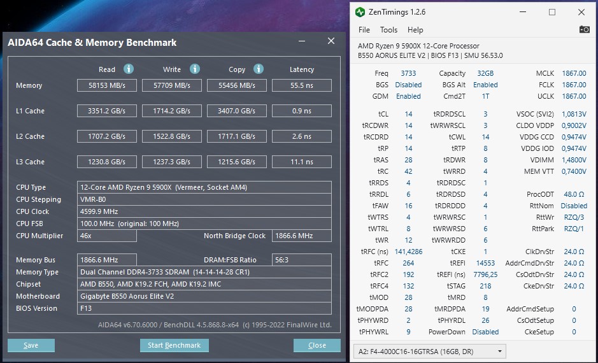Take screenshot with ZenTimings camera icon
Viewport: 598px width, 363px height.
[584, 29]
